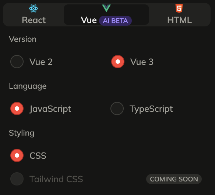Click the AI BETA badge
215x195 pixels.
(115, 21)
